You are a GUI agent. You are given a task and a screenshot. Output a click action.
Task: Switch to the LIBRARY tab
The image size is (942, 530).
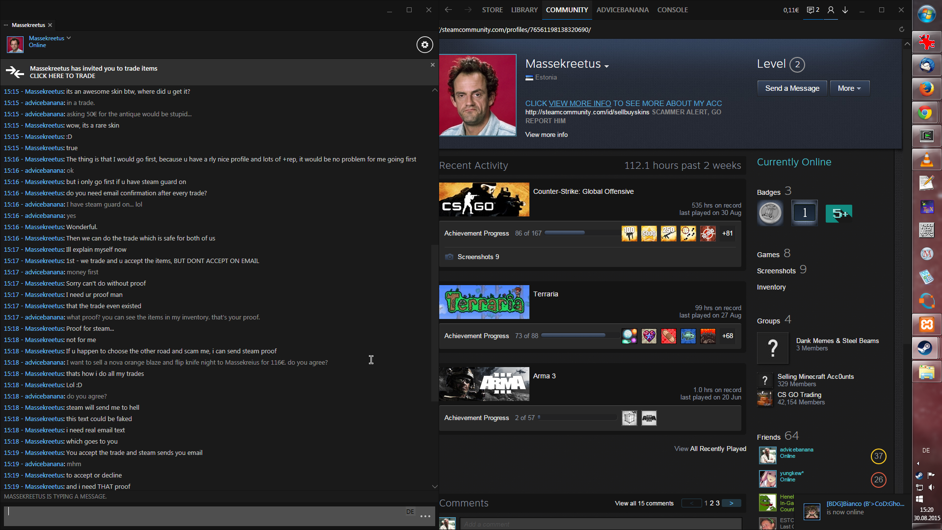(524, 10)
